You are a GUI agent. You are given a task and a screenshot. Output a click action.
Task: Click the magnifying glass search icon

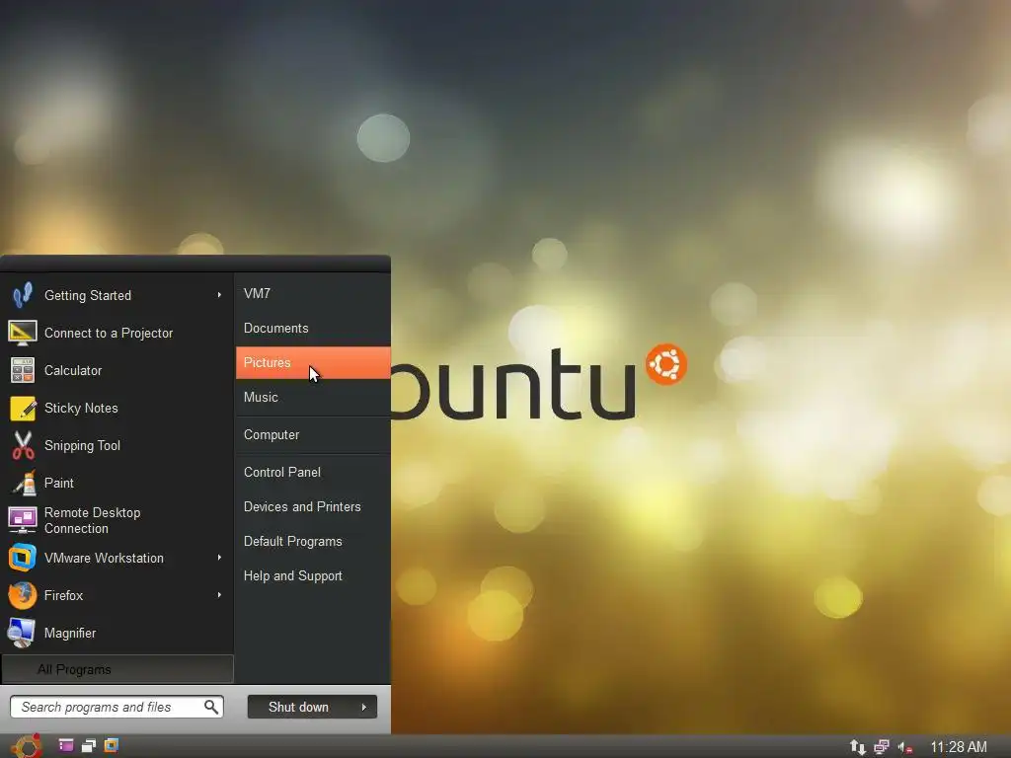point(211,707)
